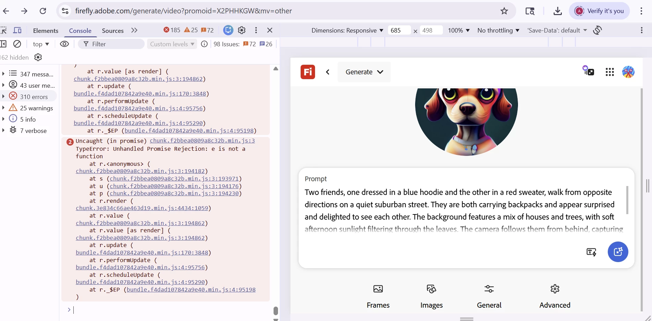The width and height of the screenshot is (652, 321).
Task: Click the prompt enhance text icon
Action: click(x=592, y=252)
